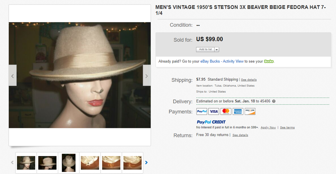The width and height of the screenshot is (336, 174).
Task: Open shipping See details link
Action: coord(249,80)
